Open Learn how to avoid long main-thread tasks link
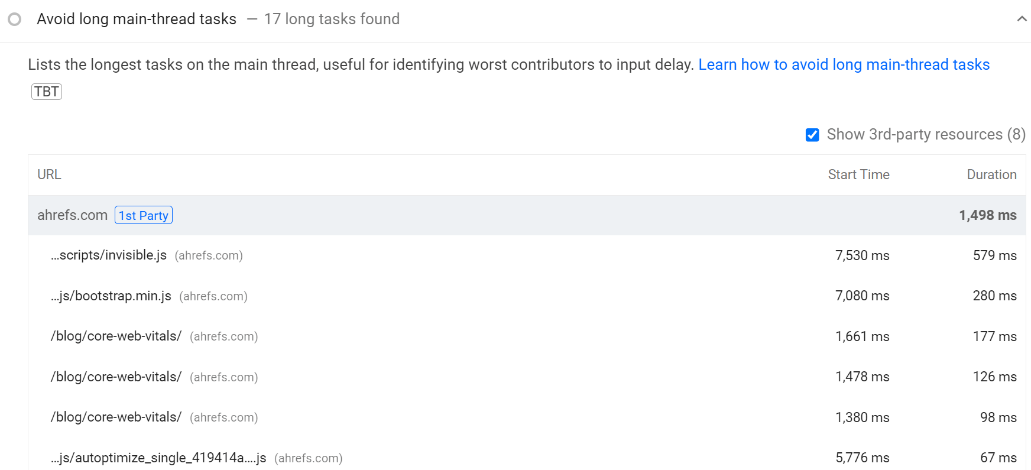The image size is (1031, 470). [844, 64]
